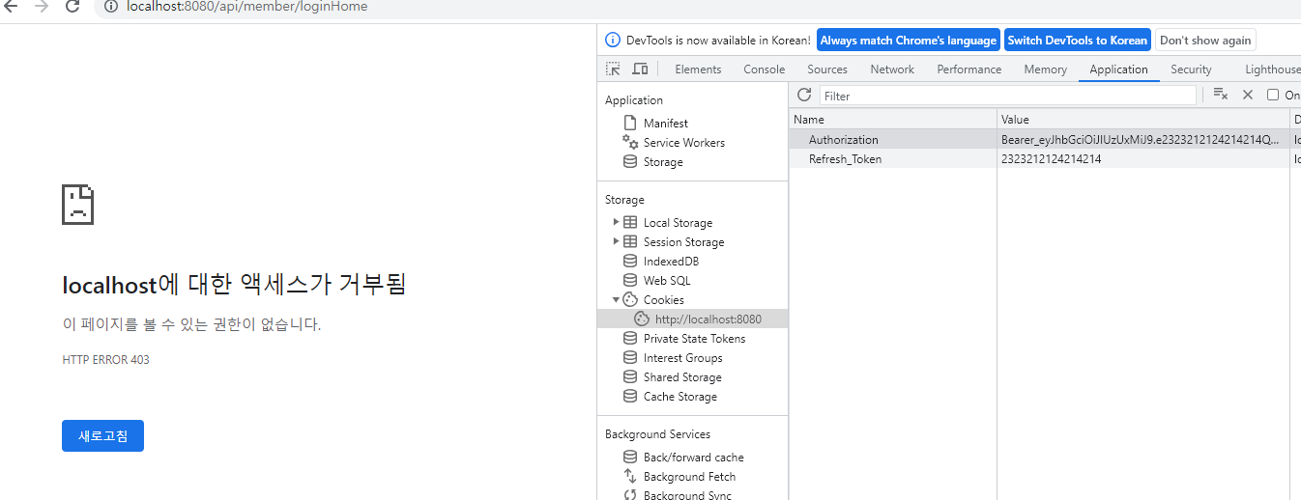Click the refresh cookies icon
Screen dimensions: 1301x500
click(804, 95)
